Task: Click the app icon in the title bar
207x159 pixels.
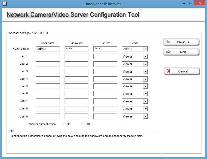Action: click(5, 4)
